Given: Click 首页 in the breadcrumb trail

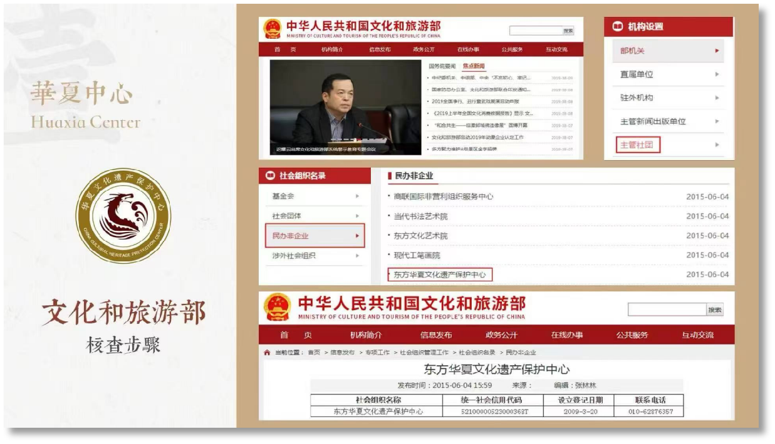Looking at the screenshot, I should [314, 353].
